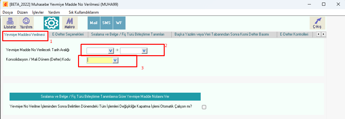Screen dimensions: 345x119
Task: Expand the start date dropdown arrow
Action: pos(111,51)
